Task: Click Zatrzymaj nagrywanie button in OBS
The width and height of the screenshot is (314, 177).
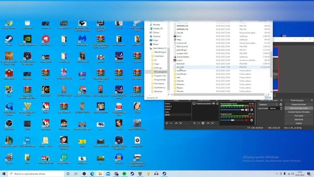Action: tap(299, 108)
